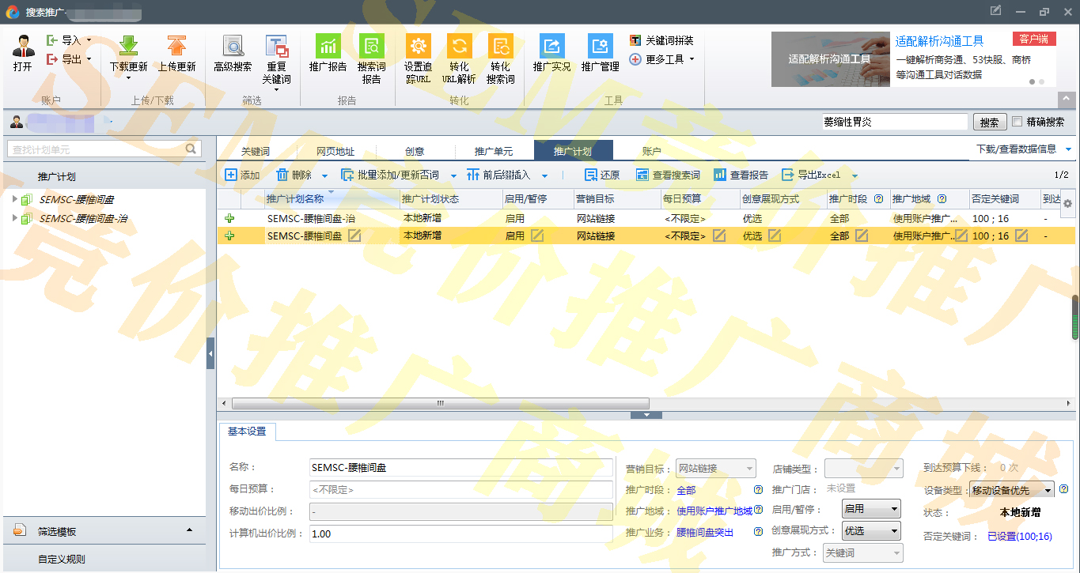The image size is (1080, 573).
Task: Click the 计算机出价比例 field
Action: click(460, 533)
